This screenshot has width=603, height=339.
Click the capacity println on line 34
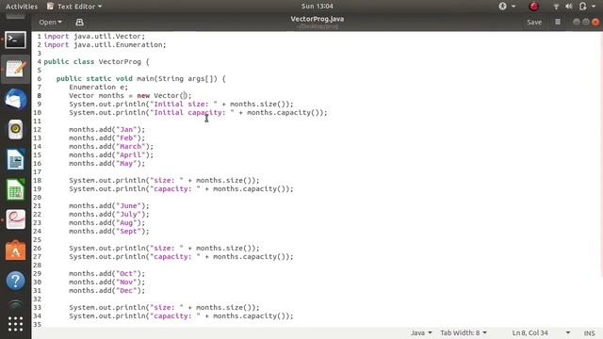click(181, 315)
